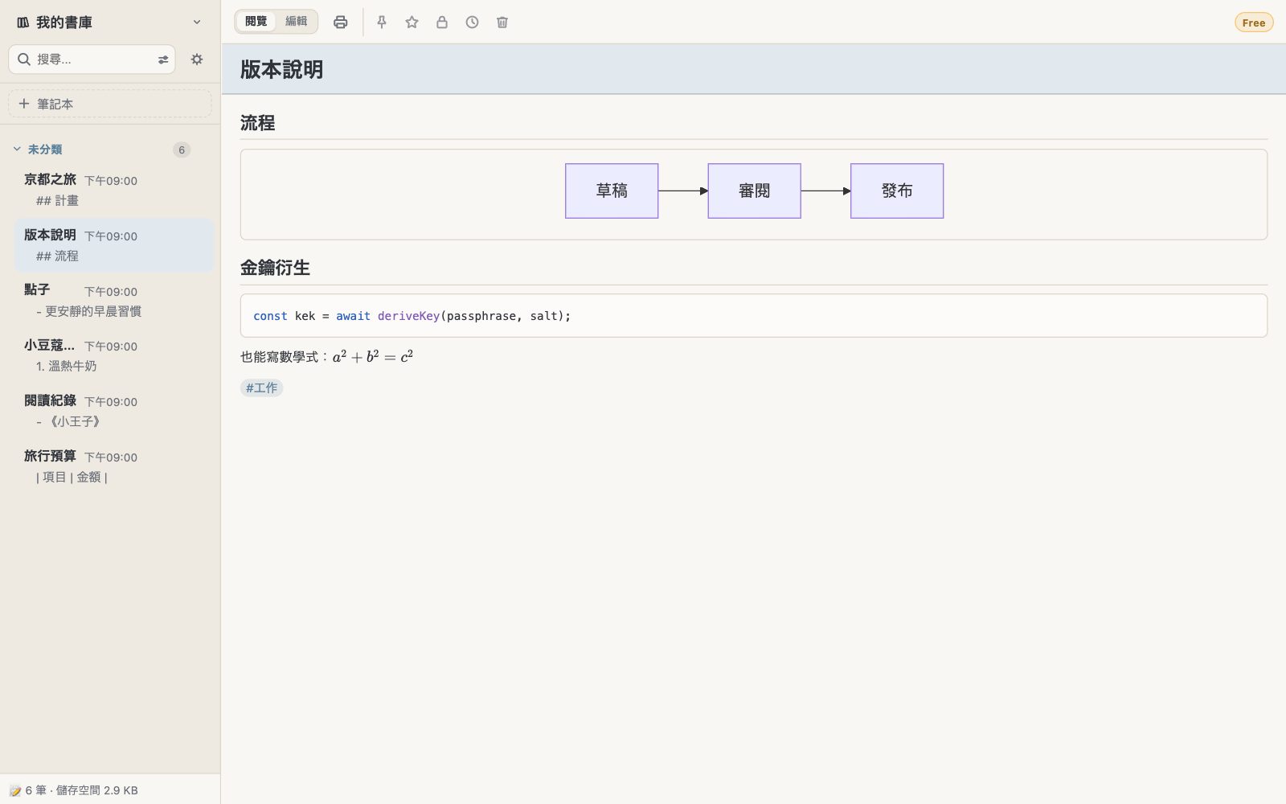Open the 京都之旅 note
The height and width of the screenshot is (804, 1286).
coord(114,190)
